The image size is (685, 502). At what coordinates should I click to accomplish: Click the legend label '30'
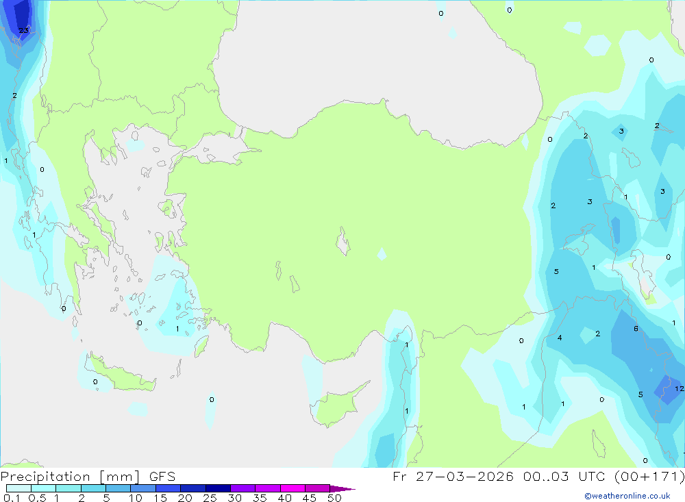point(235,498)
